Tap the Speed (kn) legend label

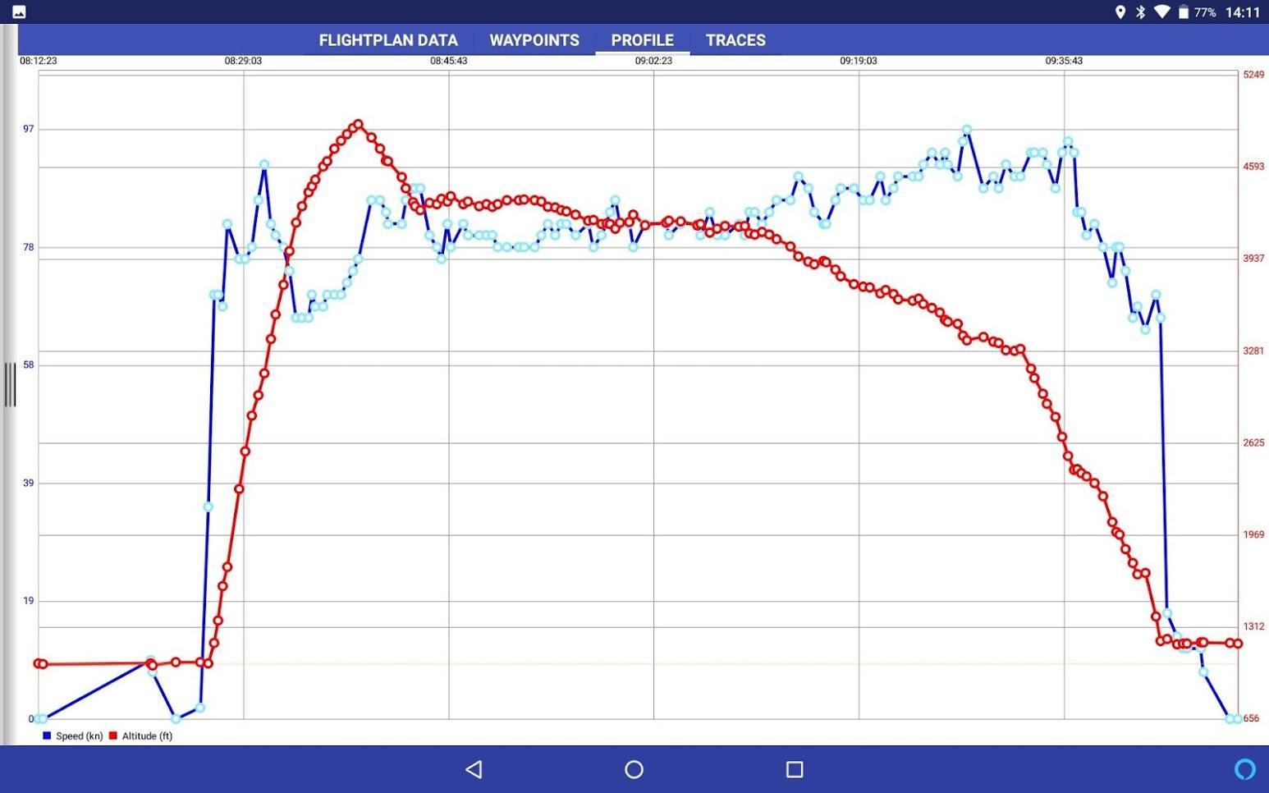[79, 736]
